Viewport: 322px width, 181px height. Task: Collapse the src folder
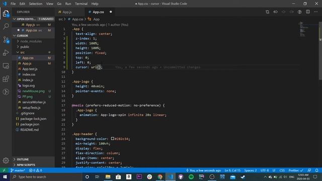point(22,52)
